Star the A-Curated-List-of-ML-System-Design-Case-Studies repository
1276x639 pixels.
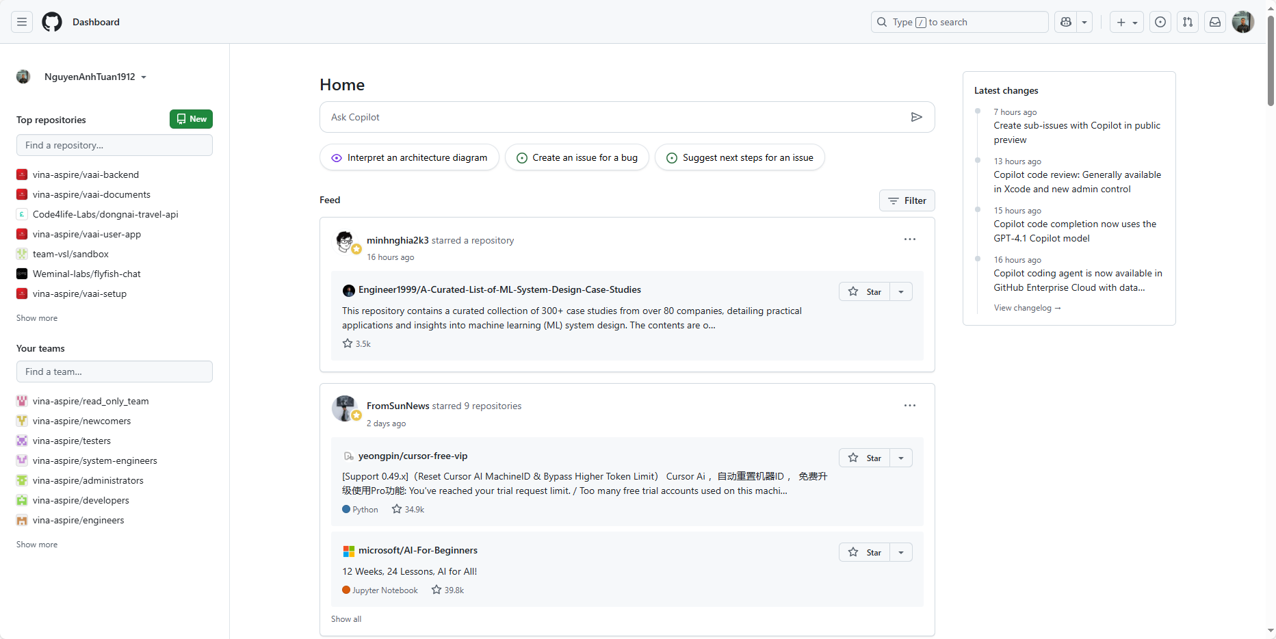(x=865, y=291)
